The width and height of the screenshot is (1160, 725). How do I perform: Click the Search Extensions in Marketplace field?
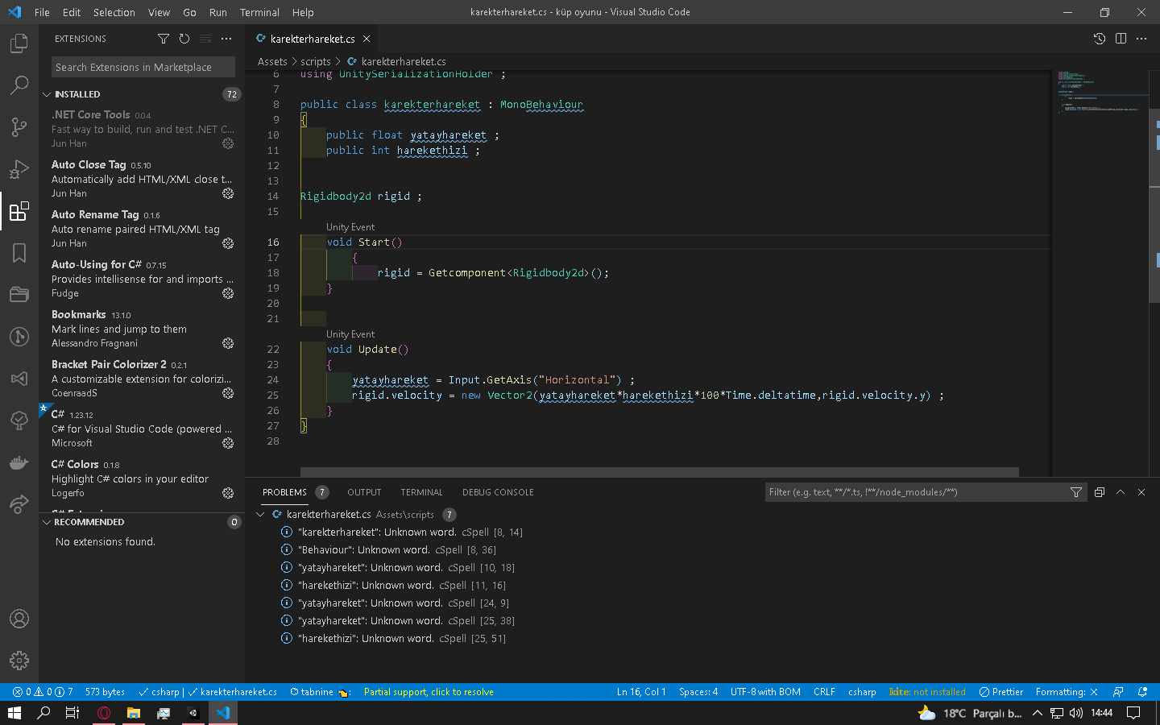tap(143, 67)
